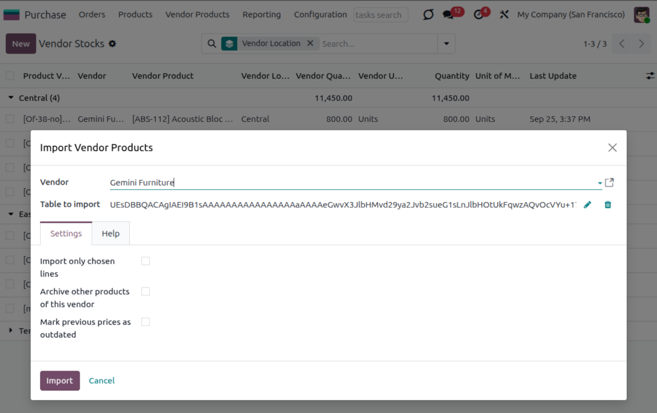Open the Reporting menu
The image size is (657, 413).
point(262,15)
